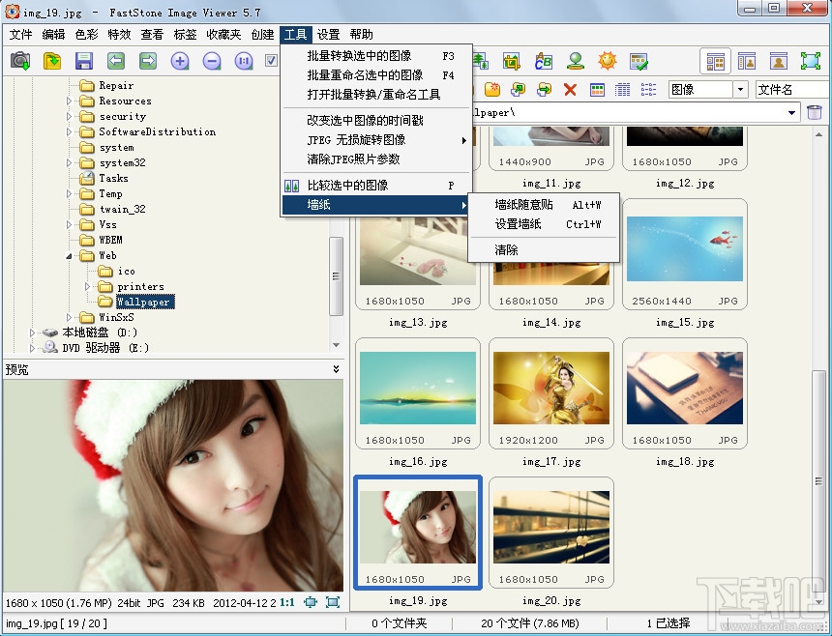
Task: Click the save image icon
Action: click(x=84, y=60)
